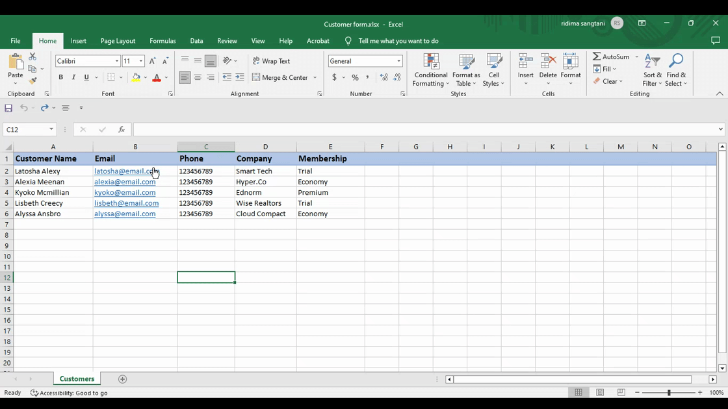Click the formula bar input field
728x409 pixels.
click(422, 129)
